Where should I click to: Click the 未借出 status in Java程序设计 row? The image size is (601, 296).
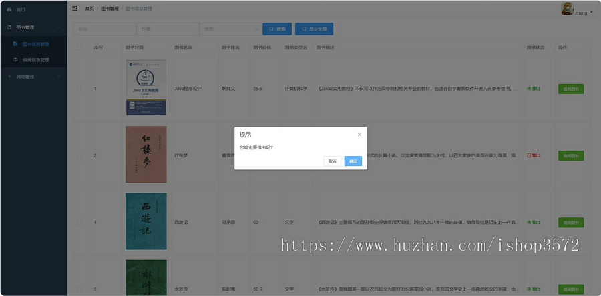pyautogui.click(x=534, y=89)
